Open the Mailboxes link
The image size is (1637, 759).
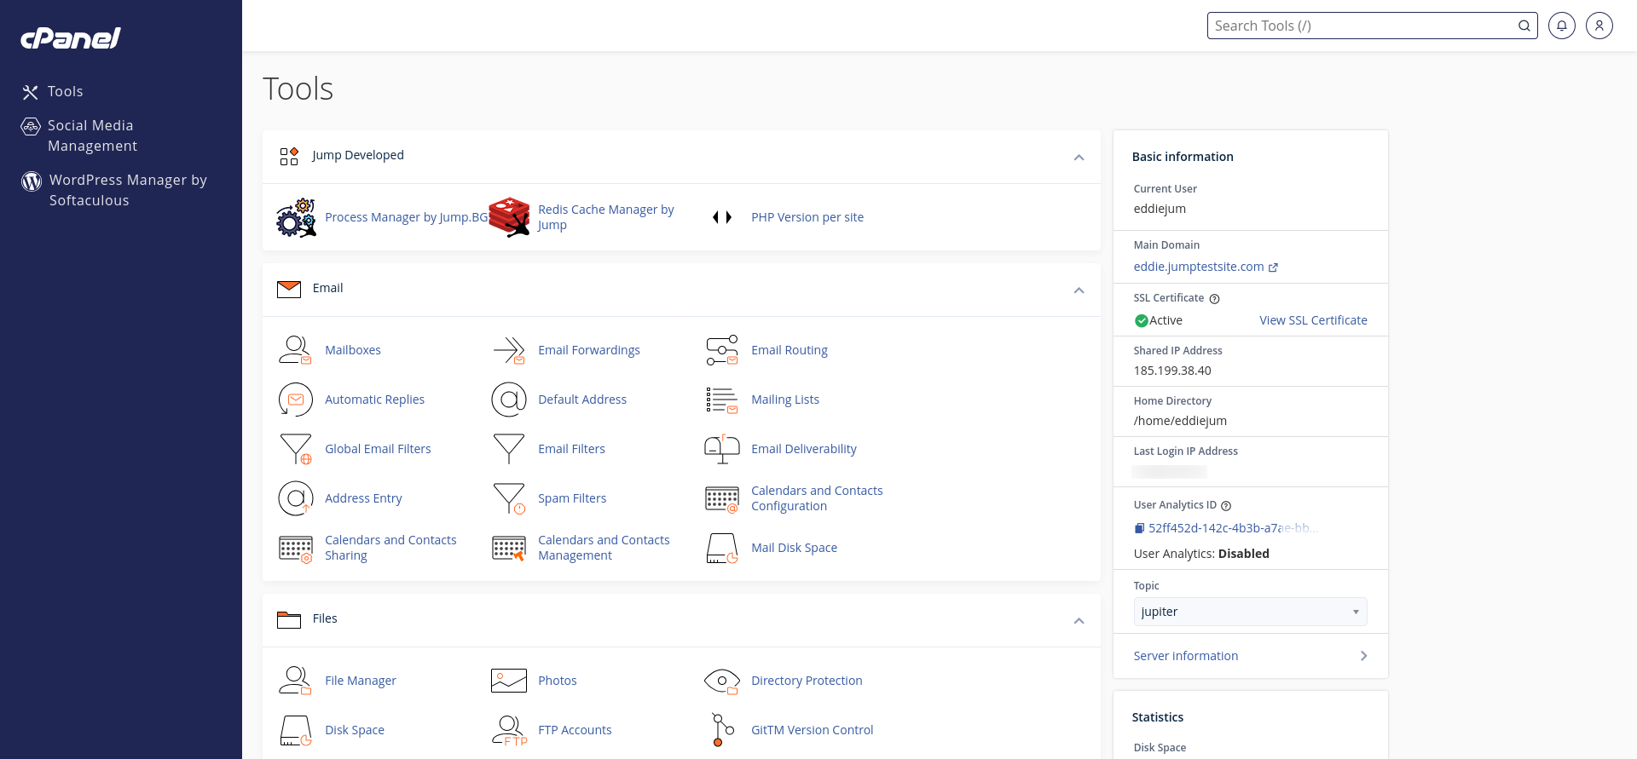[353, 350]
